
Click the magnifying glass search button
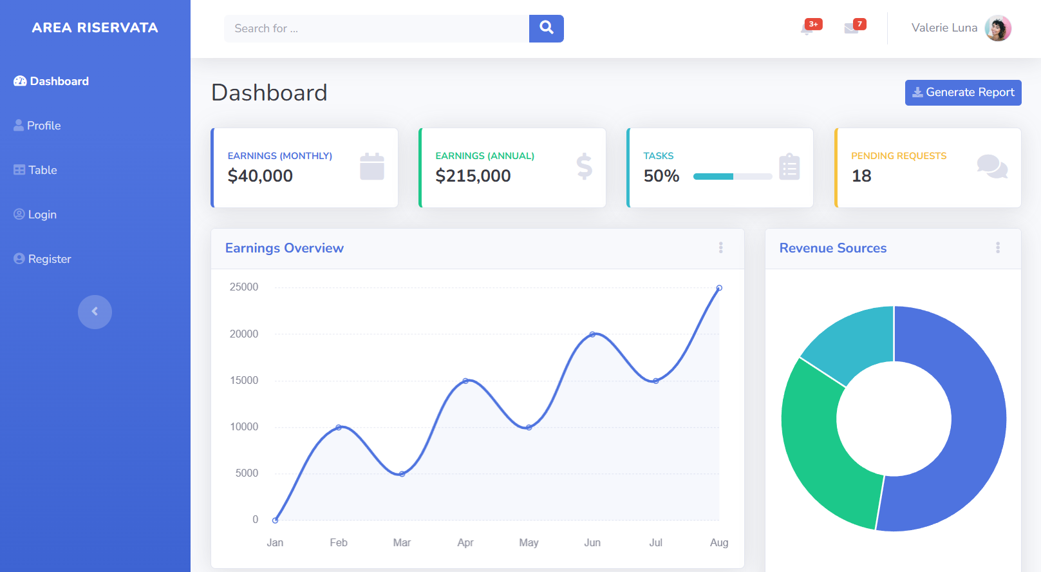(x=546, y=28)
